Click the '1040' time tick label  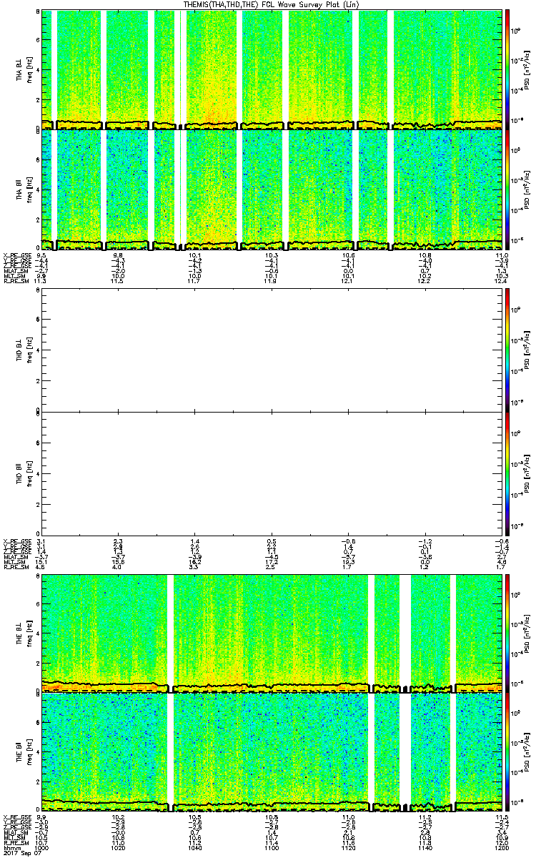[196, 849]
